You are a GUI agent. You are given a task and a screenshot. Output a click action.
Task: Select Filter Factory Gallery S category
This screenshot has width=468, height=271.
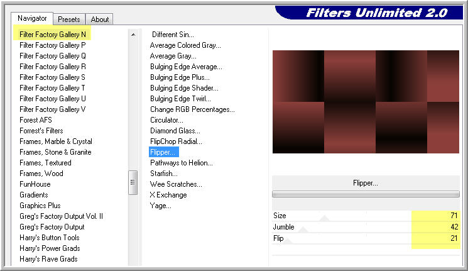[x=52, y=77]
